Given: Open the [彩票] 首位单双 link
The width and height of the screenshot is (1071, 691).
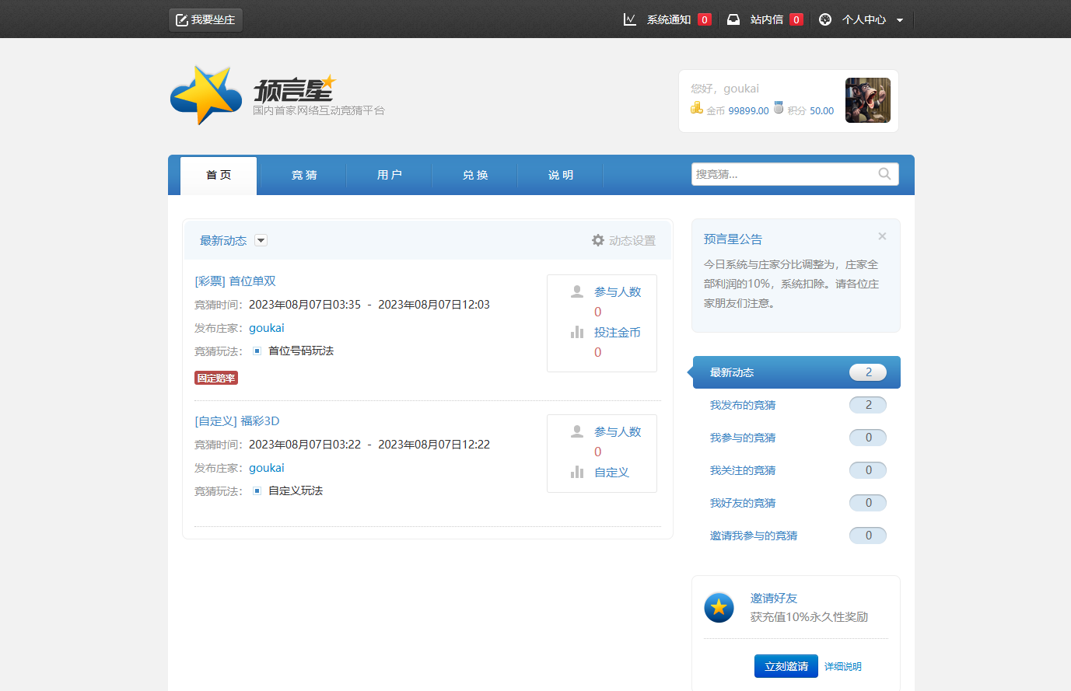Looking at the screenshot, I should pyautogui.click(x=235, y=281).
